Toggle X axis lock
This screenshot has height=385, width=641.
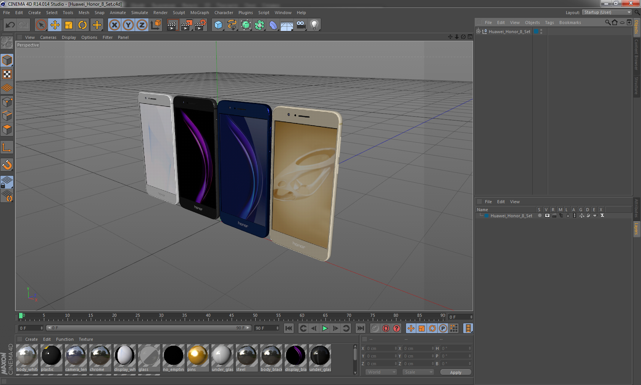[114, 25]
